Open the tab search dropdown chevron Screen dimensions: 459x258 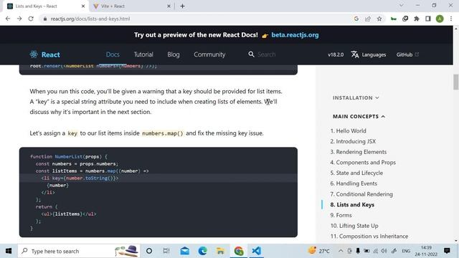tap(402, 5)
